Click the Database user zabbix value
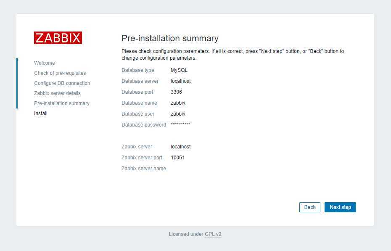 178,114
